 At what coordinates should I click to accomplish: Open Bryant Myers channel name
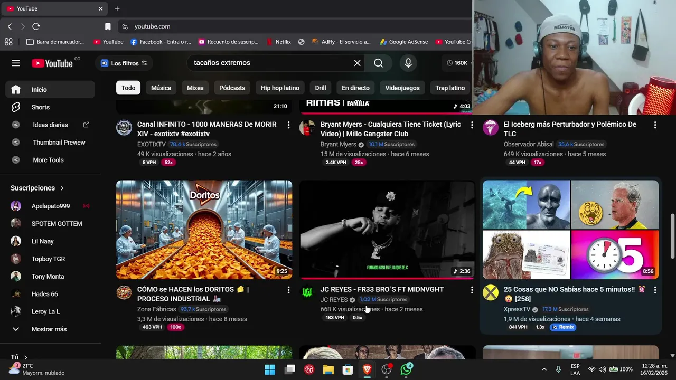[339, 144]
